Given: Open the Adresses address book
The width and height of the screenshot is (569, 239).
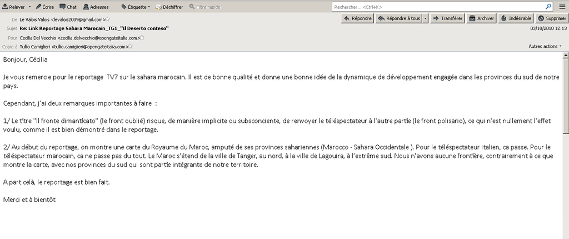Looking at the screenshot, I should (x=96, y=7).
